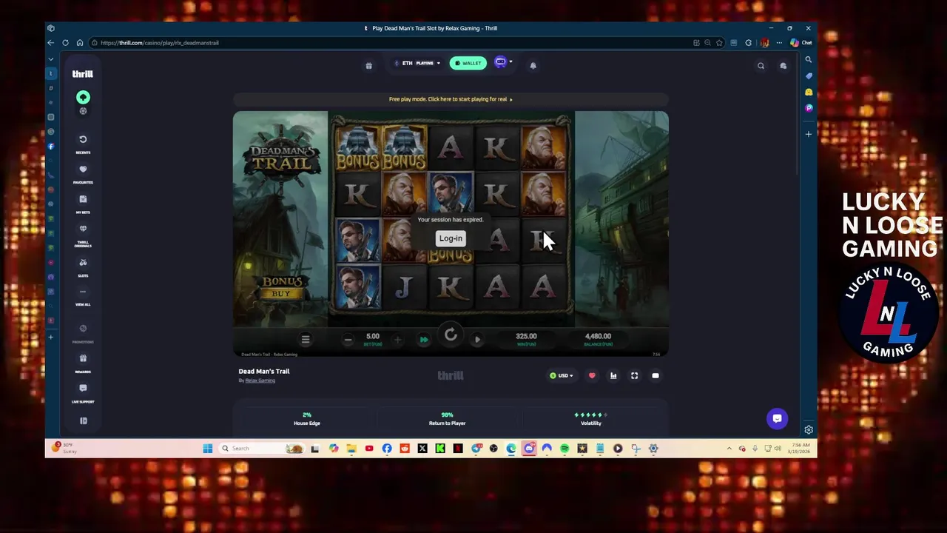Click the 325.00 win value
Screen dimensions: 947x533
click(x=526, y=336)
